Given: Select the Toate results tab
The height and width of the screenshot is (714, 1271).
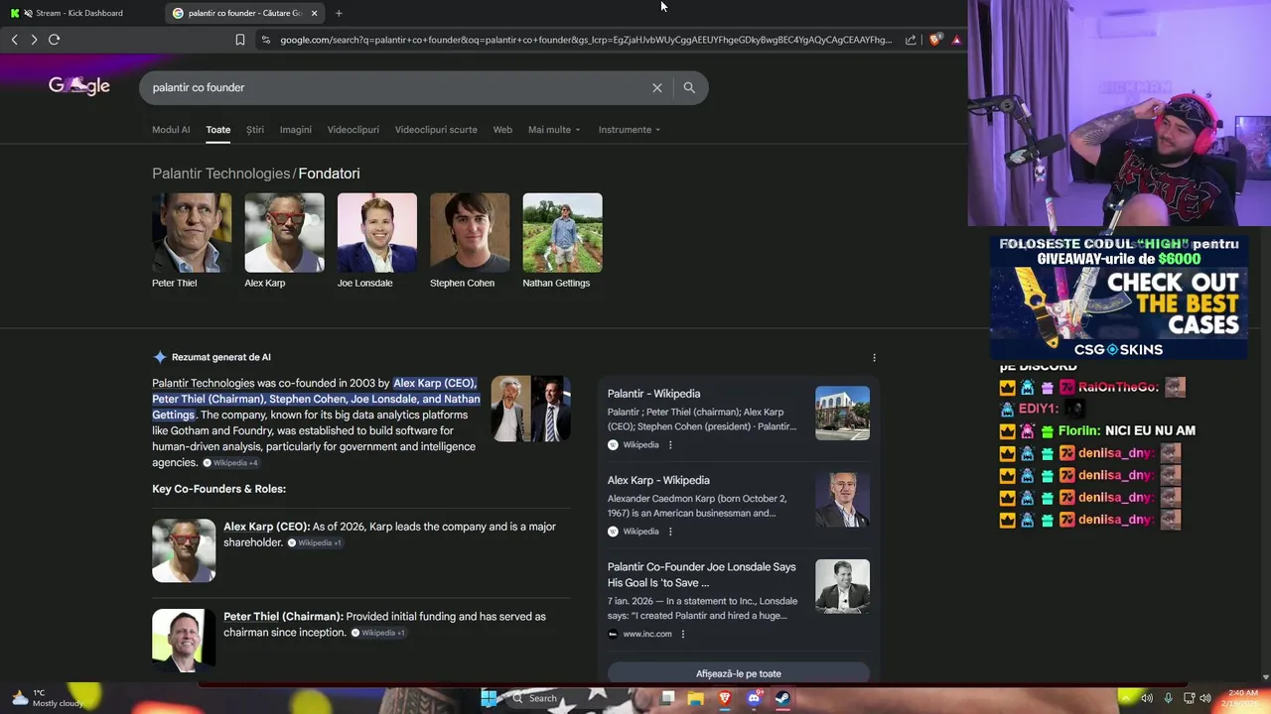Looking at the screenshot, I should coord(217,130).
